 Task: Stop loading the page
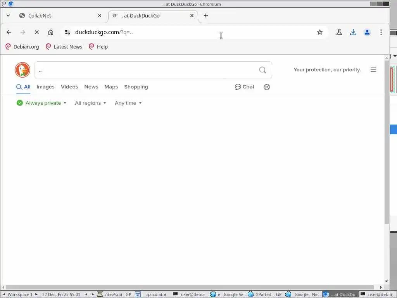pyautogui.click(x=37, y=32)
